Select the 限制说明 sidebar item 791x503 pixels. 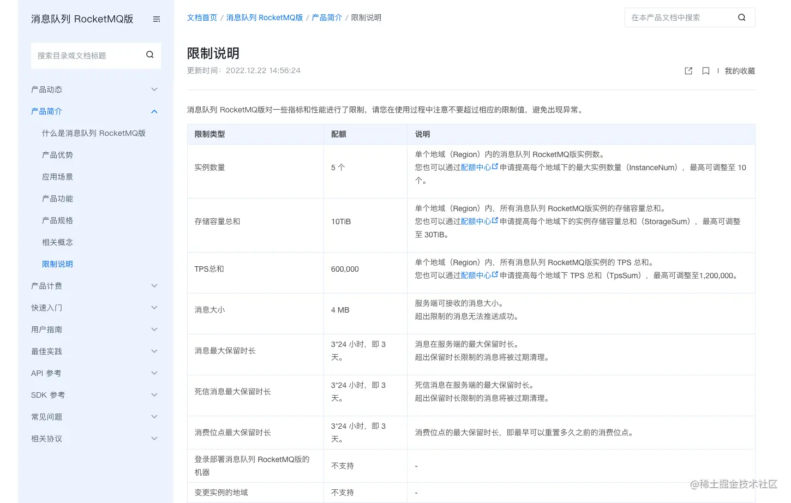click(x=57, y=264)
